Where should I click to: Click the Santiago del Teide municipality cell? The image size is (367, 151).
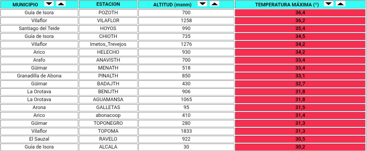(39, 29)
